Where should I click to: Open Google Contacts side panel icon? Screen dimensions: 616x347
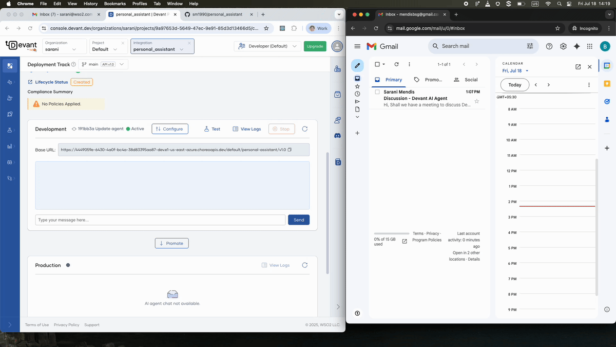607,120
